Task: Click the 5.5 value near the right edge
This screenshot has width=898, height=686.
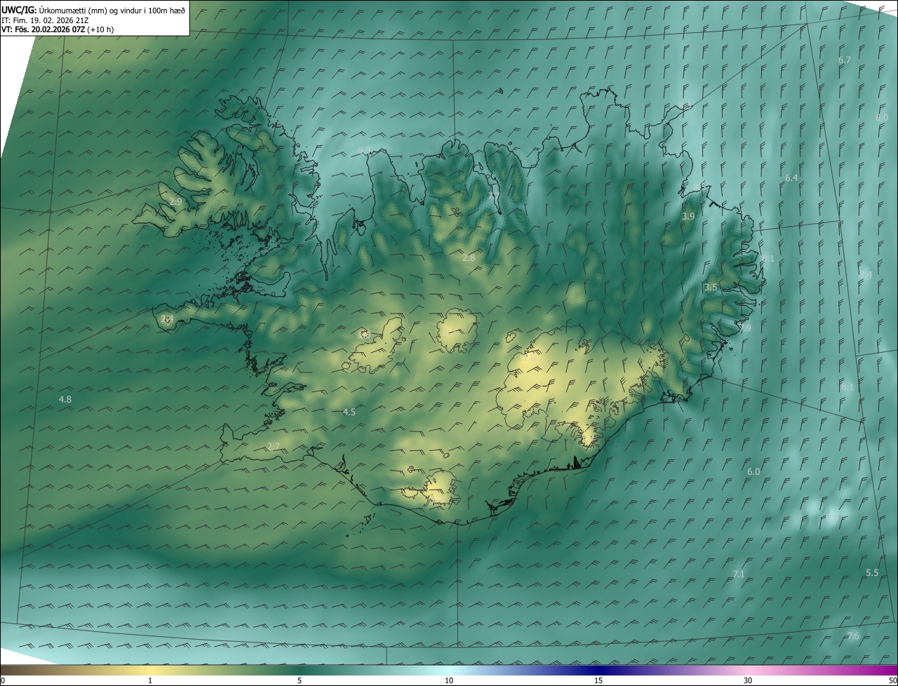Action: tap(872, 573)
